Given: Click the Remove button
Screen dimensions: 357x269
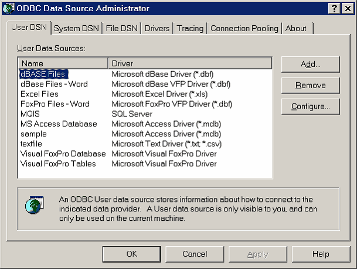Looking at the screenshot, I should 310,85.
